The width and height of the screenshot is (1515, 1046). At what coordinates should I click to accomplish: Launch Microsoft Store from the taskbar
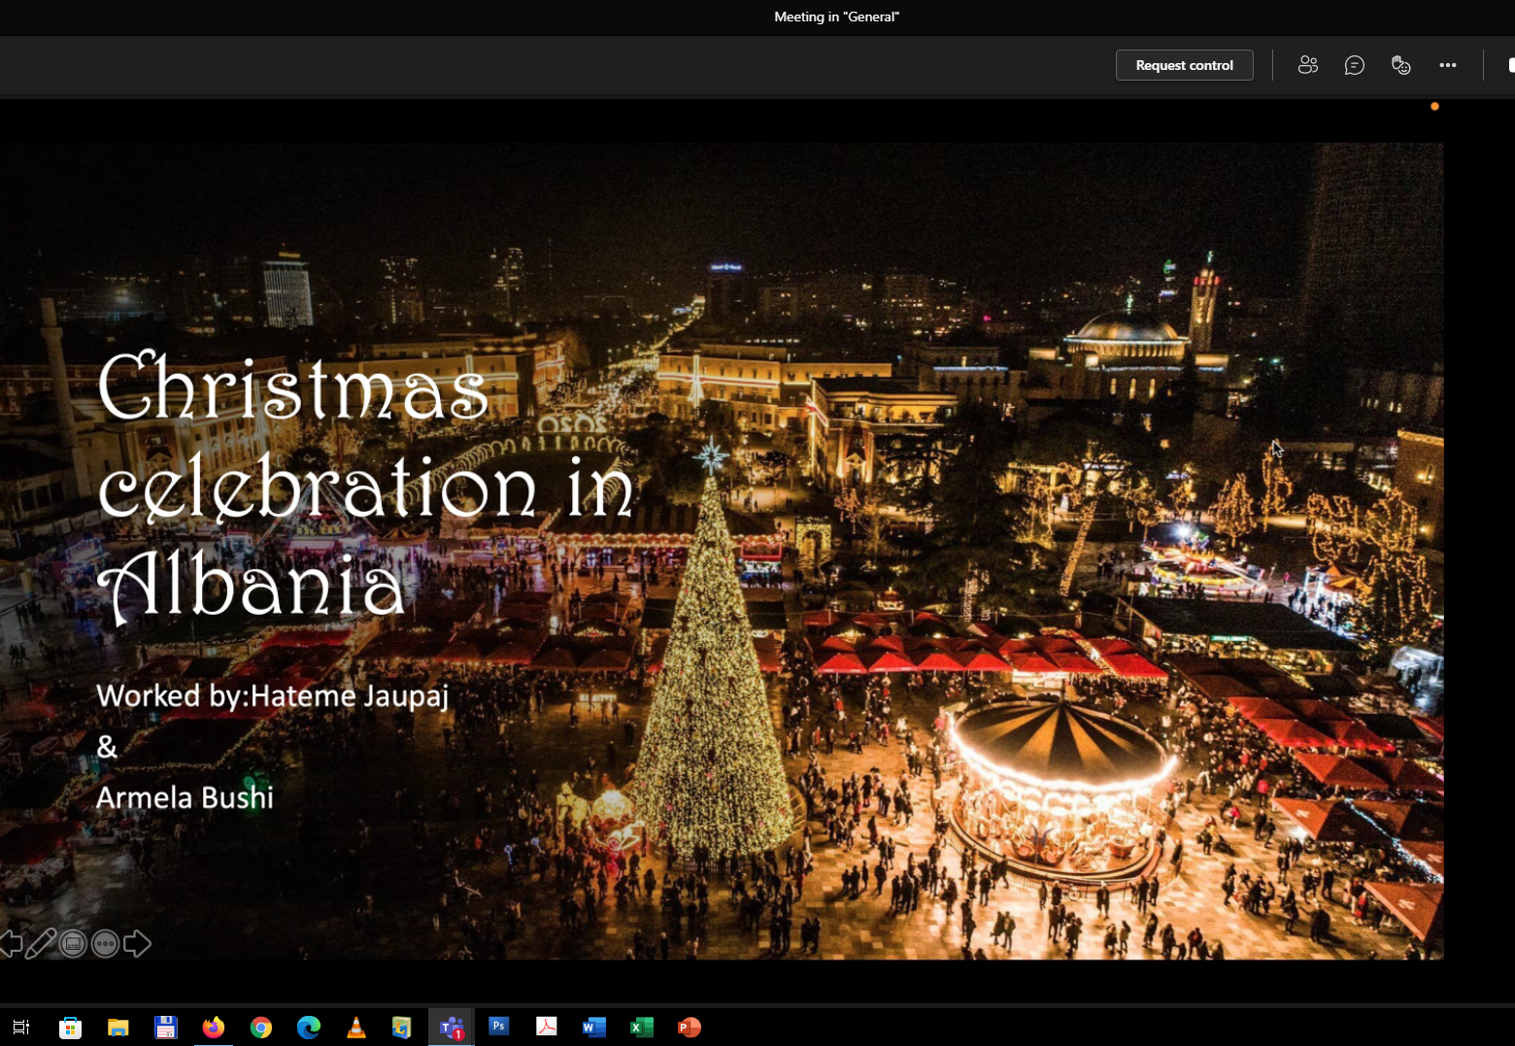tap(70, 1028)
